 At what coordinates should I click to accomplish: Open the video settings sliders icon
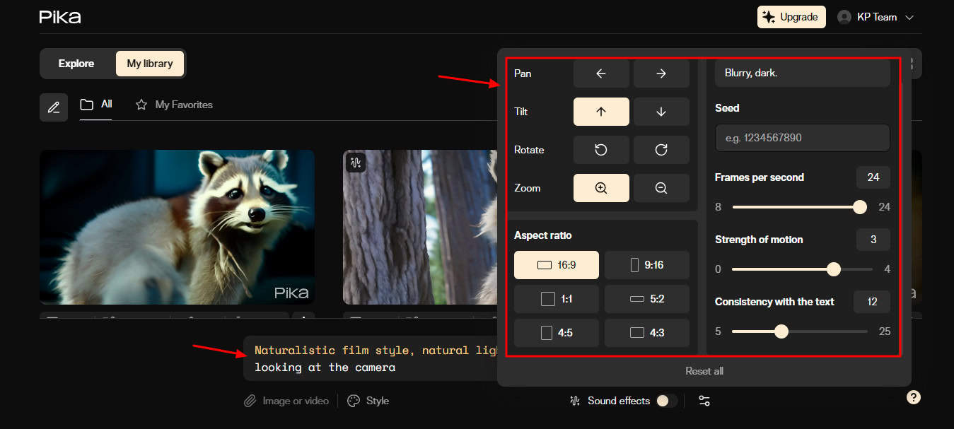(704, 401)
